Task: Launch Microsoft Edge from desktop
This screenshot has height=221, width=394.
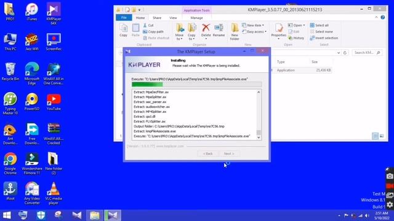Action: [31, 74]
